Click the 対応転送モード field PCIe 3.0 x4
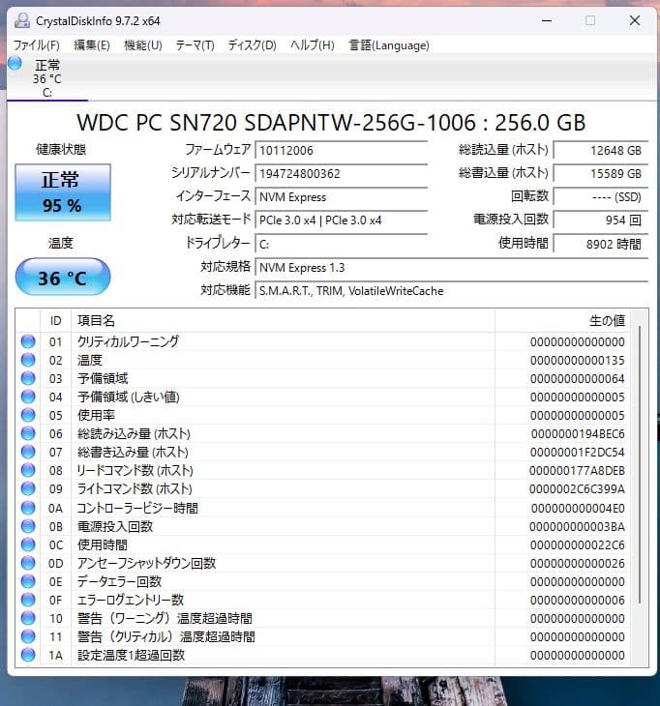Image resolution: width=660 pixels, height=706 pixels. [x=341, y=221]
